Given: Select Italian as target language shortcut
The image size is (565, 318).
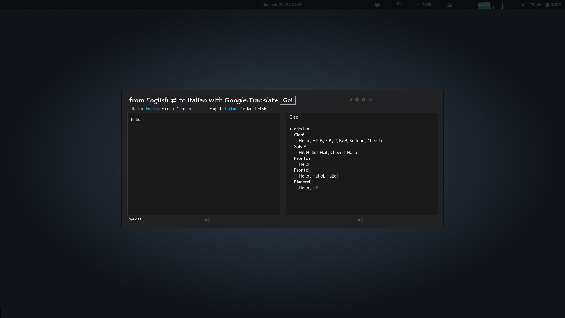Looking at the screenshot, I should [x=230, y=109].
